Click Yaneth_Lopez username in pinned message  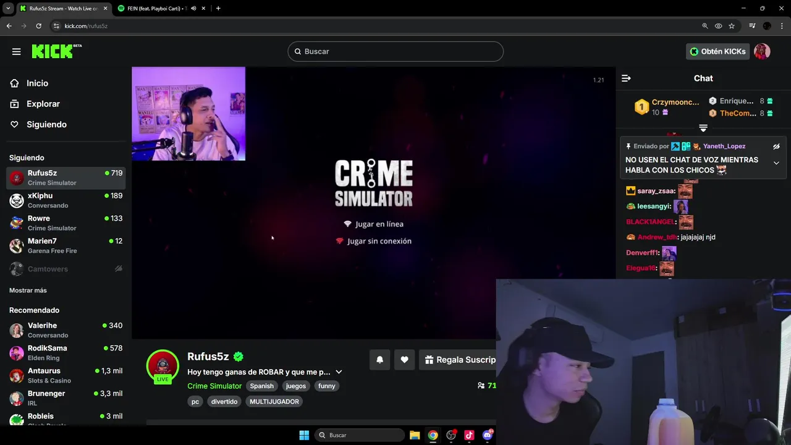(724, 146)
